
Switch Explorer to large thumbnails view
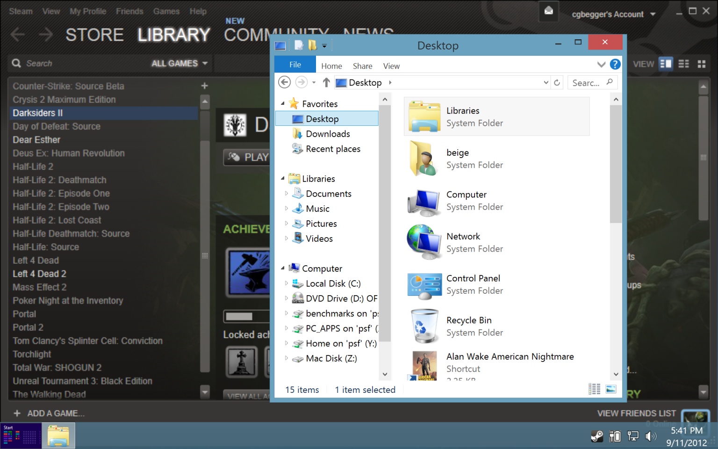click(x=610, y=389)
